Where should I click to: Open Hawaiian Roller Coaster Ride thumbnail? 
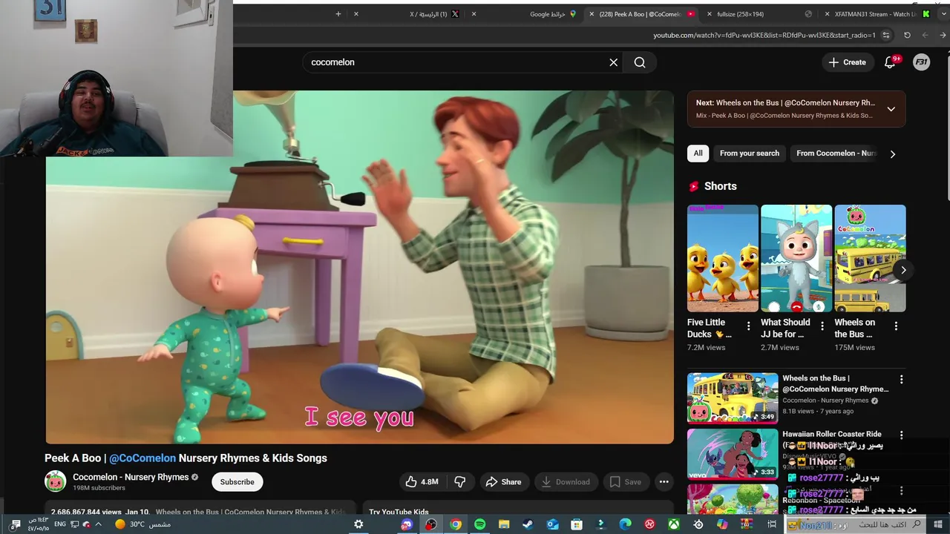(x=733, y=454)
